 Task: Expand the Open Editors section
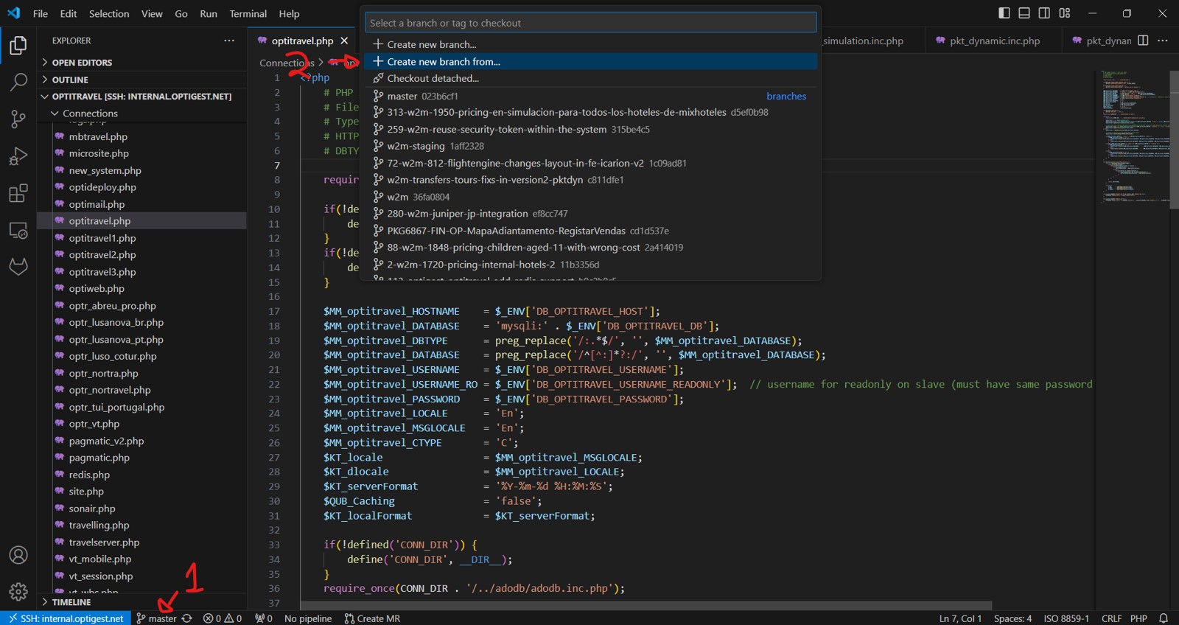tap(82, 63)
